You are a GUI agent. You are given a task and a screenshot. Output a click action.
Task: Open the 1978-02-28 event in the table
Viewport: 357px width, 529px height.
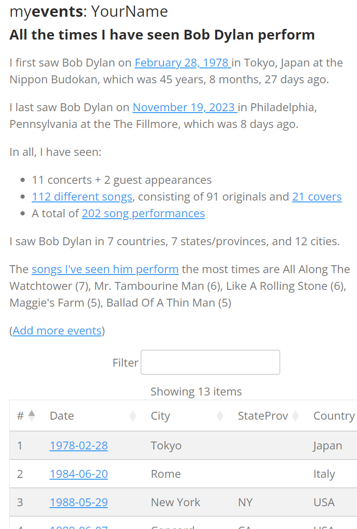79,446
